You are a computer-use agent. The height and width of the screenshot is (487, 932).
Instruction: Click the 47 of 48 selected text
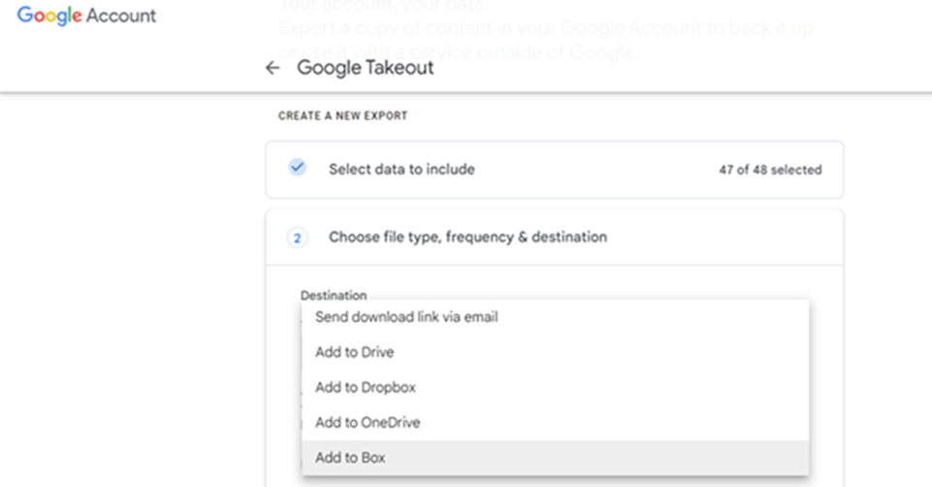tap(770, 170)
